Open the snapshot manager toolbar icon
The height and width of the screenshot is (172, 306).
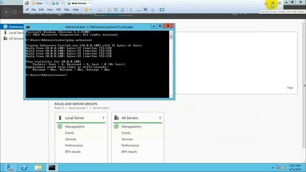click(122, 10)
